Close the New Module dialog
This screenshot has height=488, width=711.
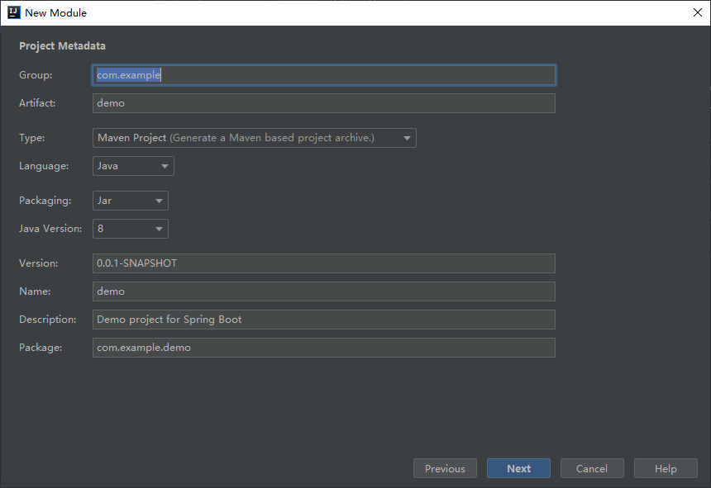697,12
